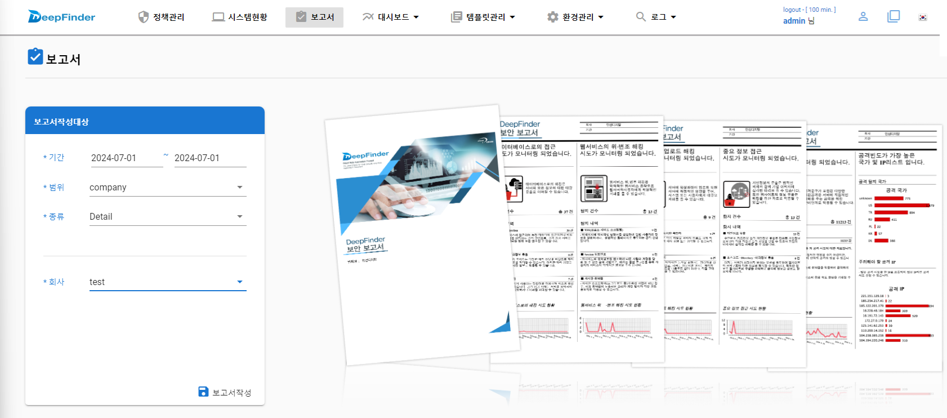Click the user profile icon
Image resolution: width=947 pixels, height=418 pixels.
[863, 17]
